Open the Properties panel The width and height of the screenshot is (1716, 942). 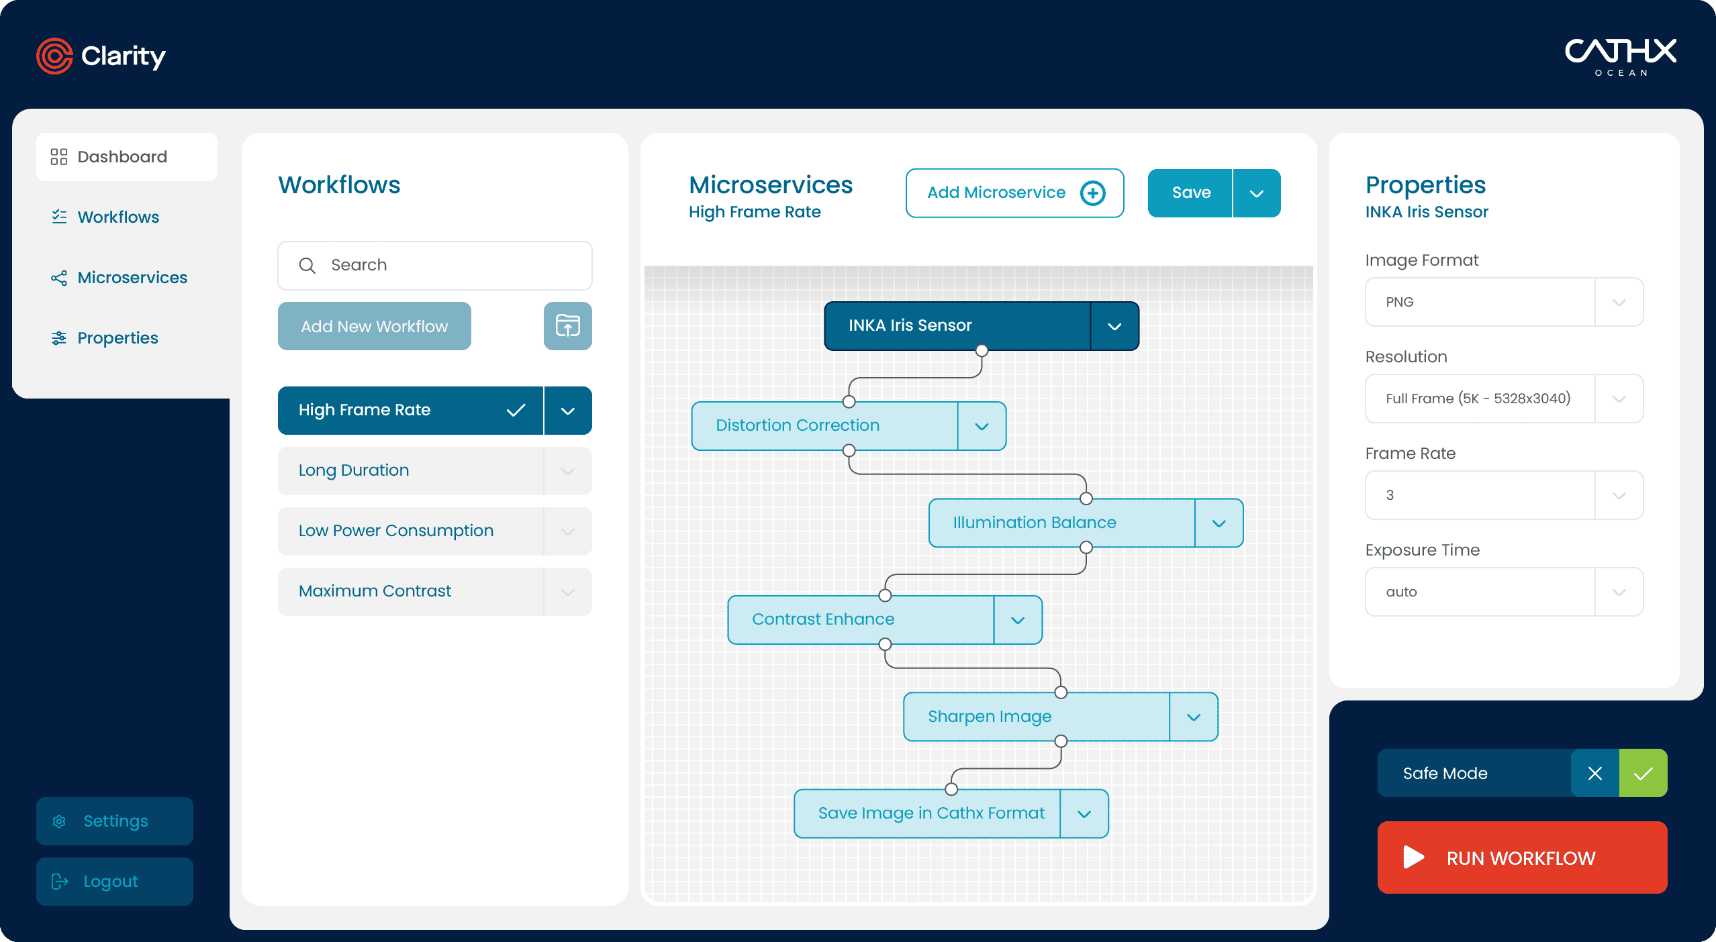(x=117, y=337)
